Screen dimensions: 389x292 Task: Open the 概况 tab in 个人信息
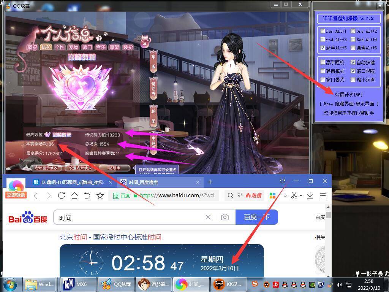(x=33, y=47)
